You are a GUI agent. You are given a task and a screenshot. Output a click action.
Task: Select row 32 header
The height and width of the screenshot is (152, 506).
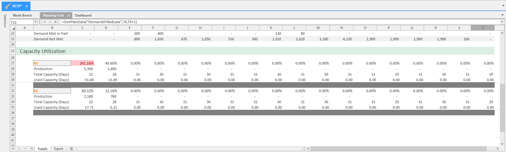(x=13, y=91)
